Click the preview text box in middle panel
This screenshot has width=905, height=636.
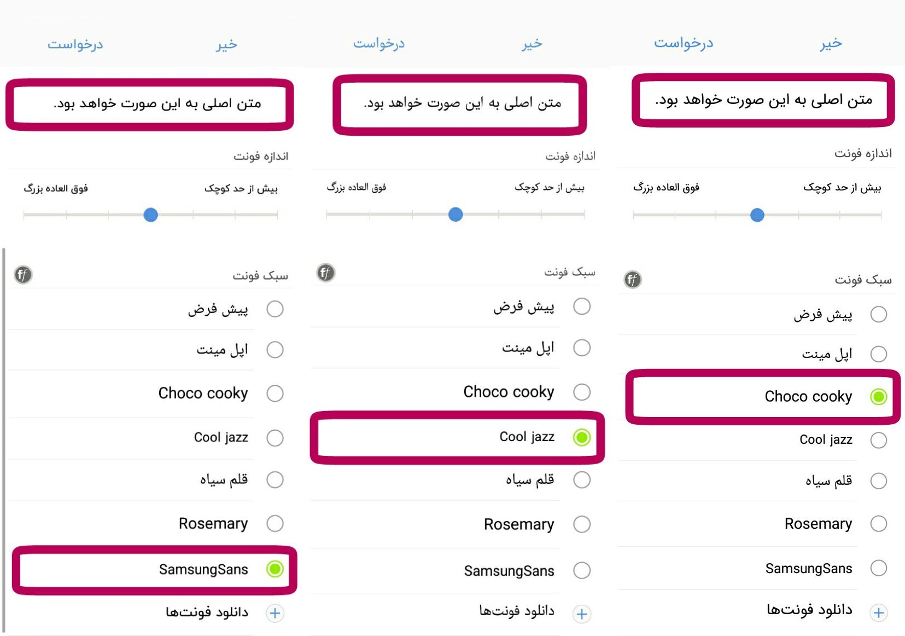pos(460,104)
